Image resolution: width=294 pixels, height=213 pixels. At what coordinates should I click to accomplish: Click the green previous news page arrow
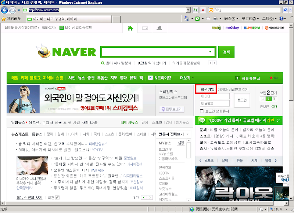tap(144, 197)
